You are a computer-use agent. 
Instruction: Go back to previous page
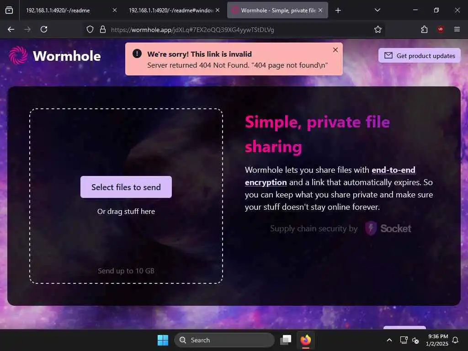point(11,29)
